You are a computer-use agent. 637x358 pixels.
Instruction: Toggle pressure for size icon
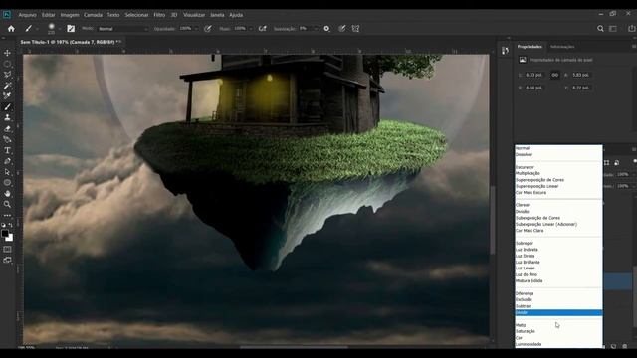click(x=342, y=29)
